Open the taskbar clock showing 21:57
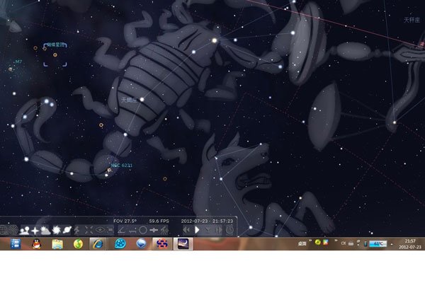This screenshot has height=283, width=425. click(x=410, y=243)
